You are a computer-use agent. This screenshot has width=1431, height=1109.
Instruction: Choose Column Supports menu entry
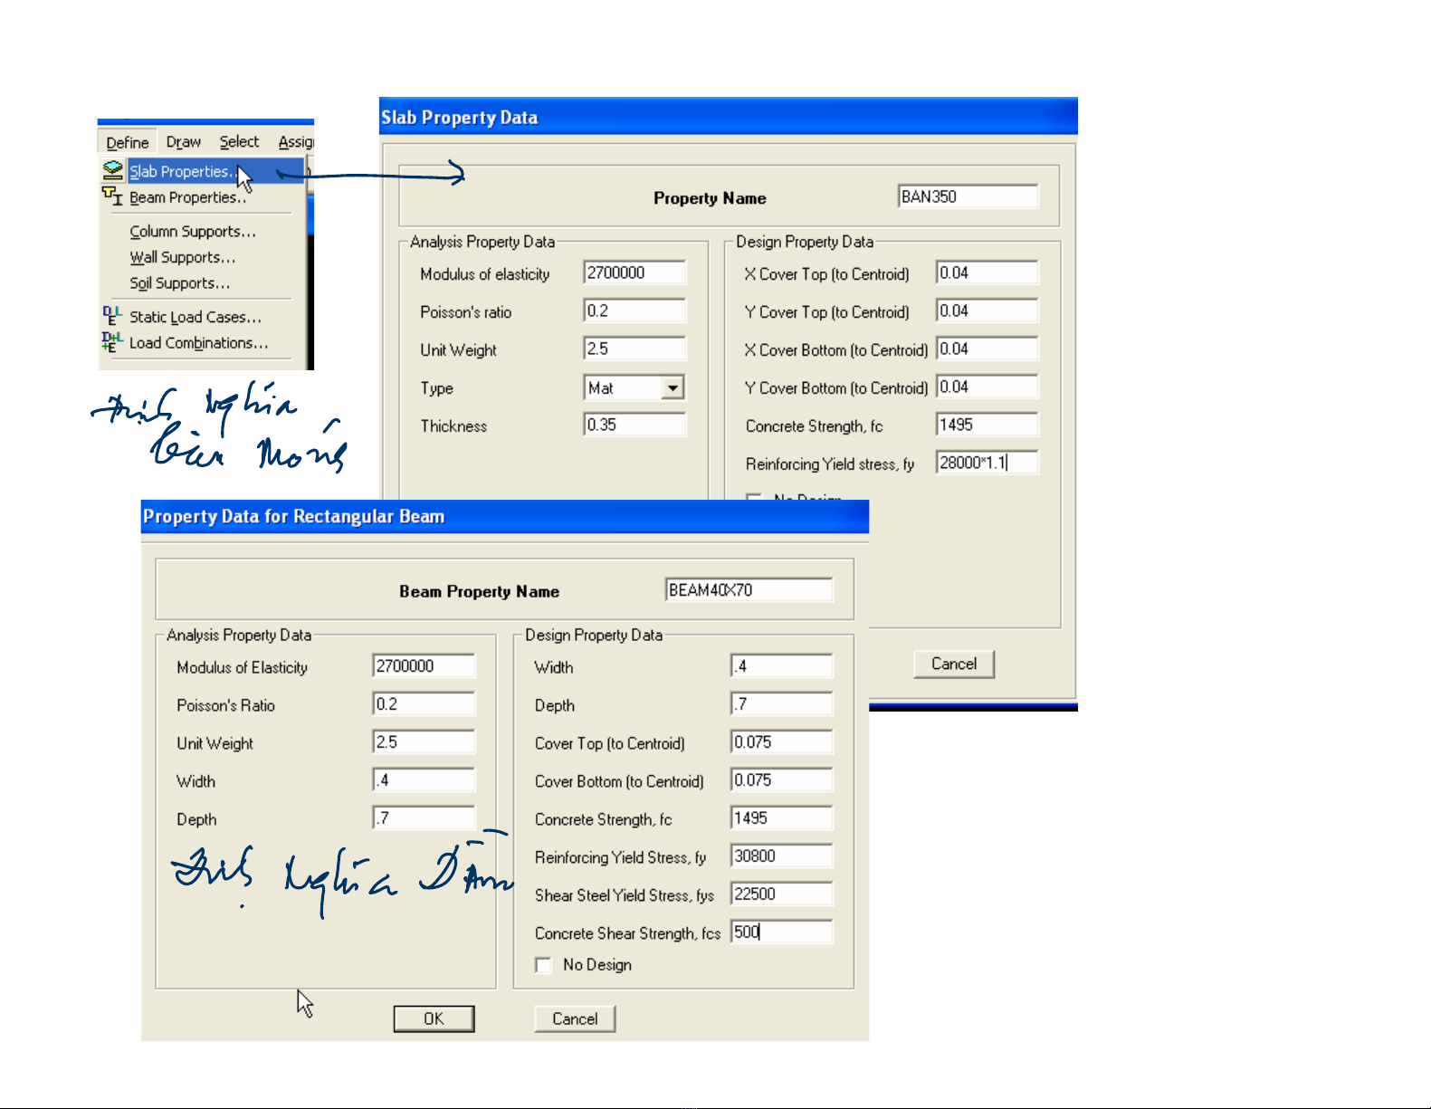[192, 232]
